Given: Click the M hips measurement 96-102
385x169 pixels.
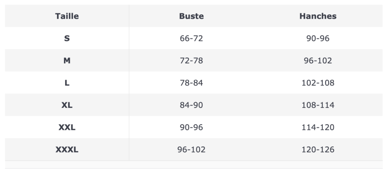Looking at the screenshot, I should tap(318, 60).
